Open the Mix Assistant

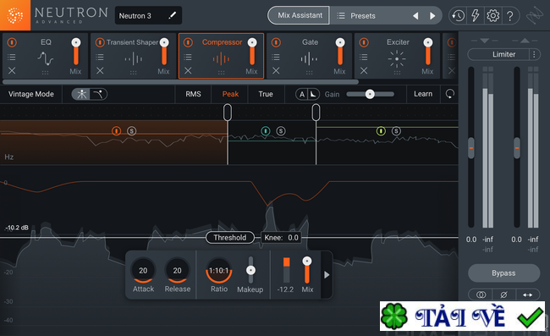click(300, 15)
